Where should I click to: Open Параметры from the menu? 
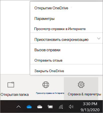[66, 19]
